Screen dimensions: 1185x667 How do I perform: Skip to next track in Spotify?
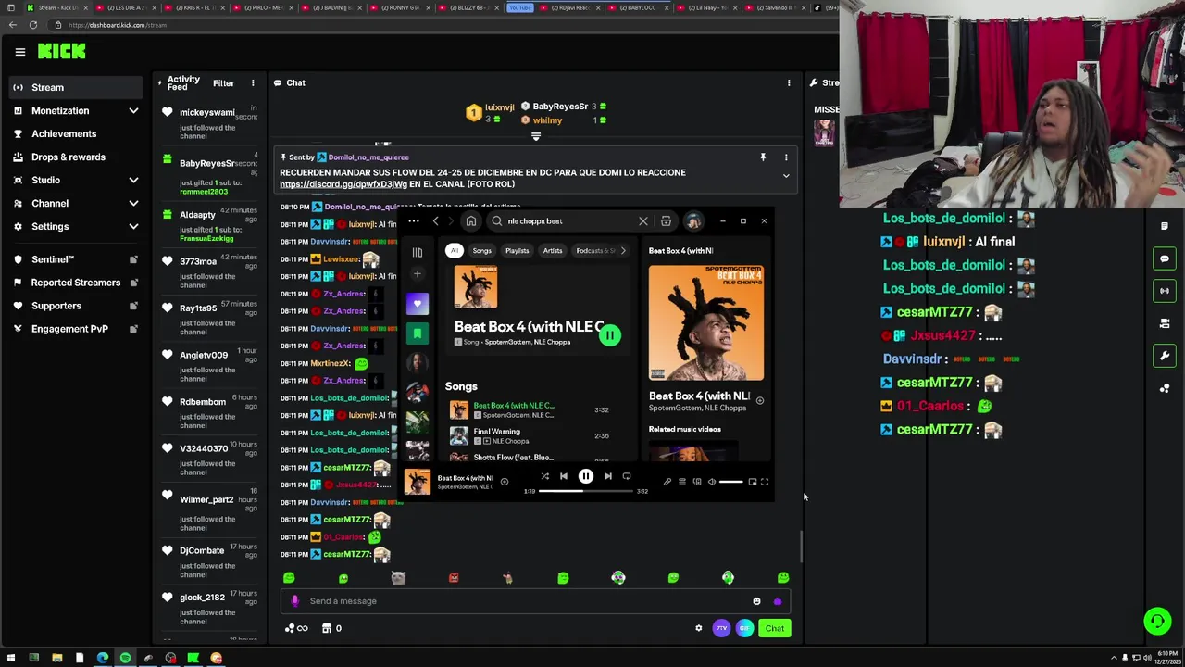coord(607,476)
